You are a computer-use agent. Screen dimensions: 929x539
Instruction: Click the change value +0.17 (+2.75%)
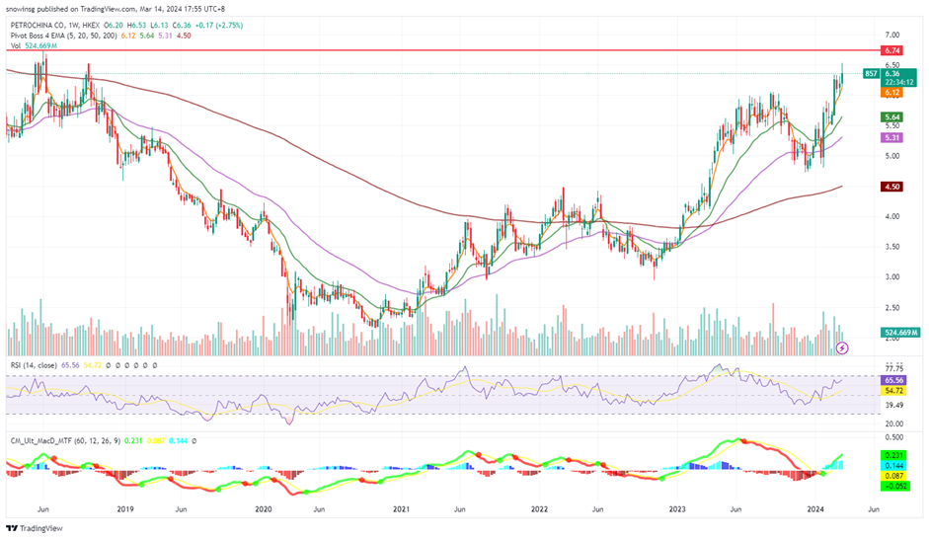219,26
